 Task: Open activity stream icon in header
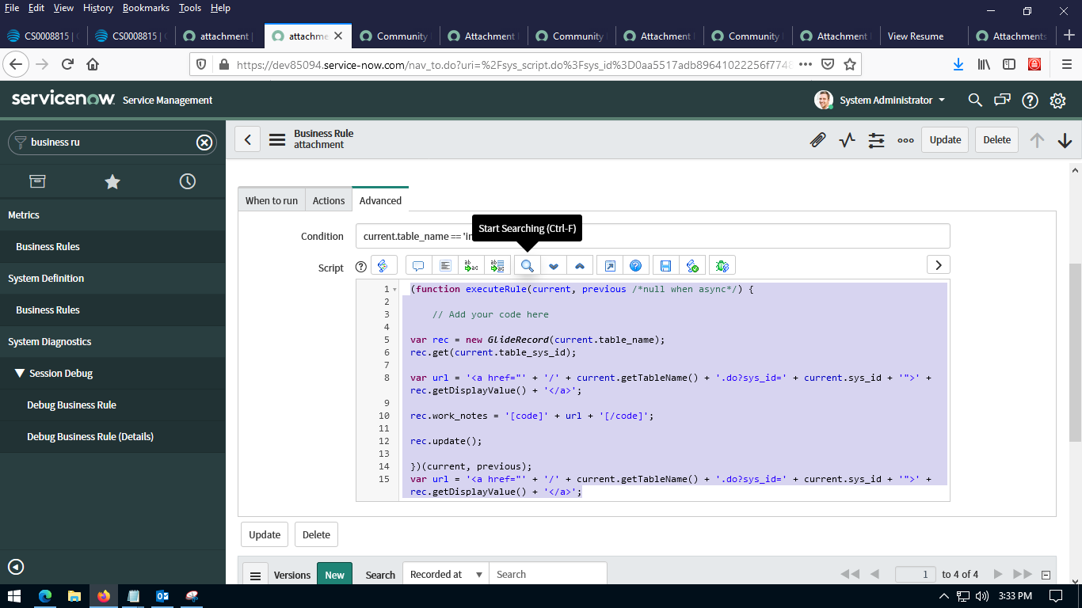pyautogui.click(x=848, y=140)
